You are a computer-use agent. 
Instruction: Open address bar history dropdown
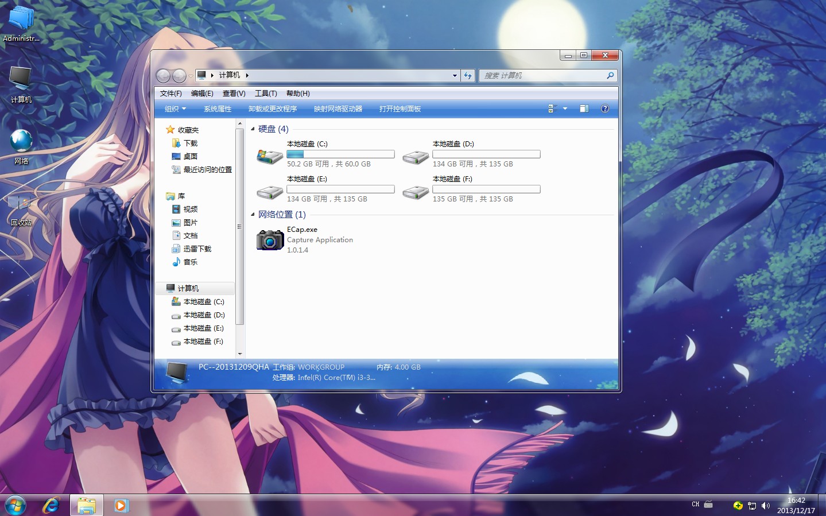pos(455,76)
